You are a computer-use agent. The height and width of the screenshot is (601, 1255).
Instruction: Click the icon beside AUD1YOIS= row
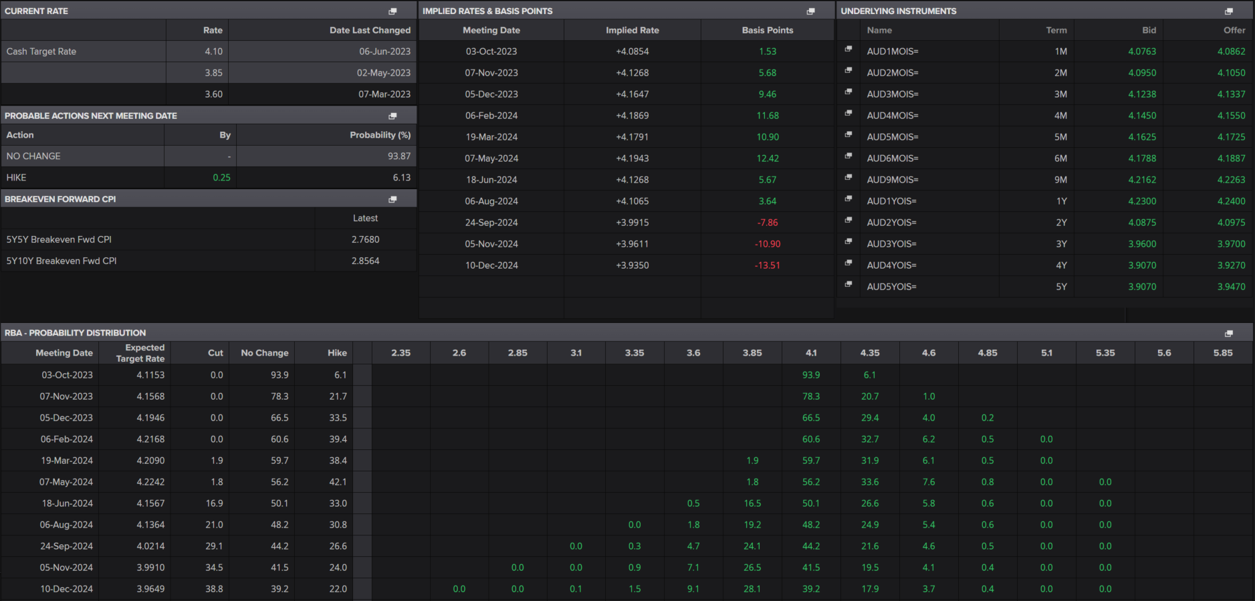point(848,199)
